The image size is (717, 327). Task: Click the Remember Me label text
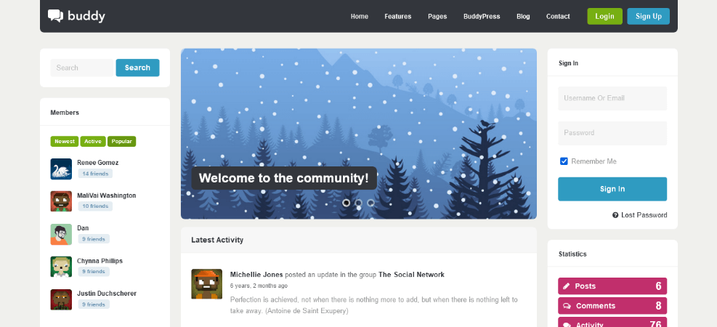pyautogui.click(x=594, y=161)
